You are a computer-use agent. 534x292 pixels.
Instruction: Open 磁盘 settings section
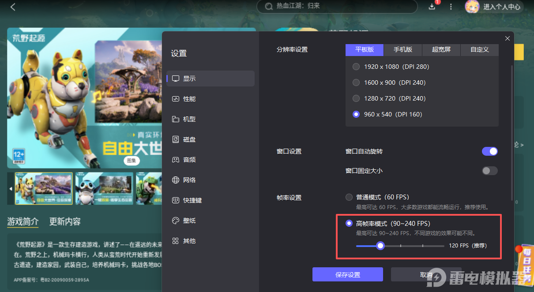pyautogui.click(x=211, y=139)
